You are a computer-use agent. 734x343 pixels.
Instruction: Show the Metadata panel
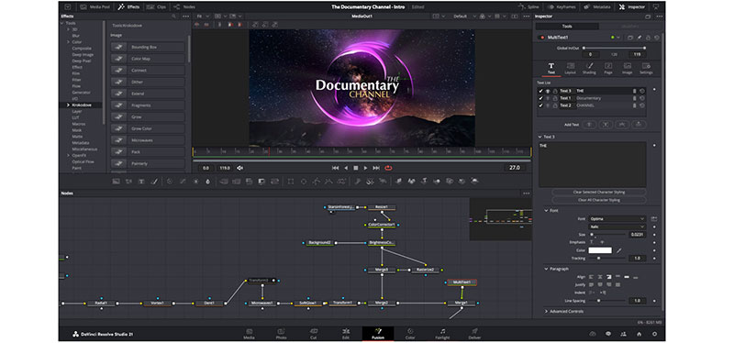tap(598, 7)
